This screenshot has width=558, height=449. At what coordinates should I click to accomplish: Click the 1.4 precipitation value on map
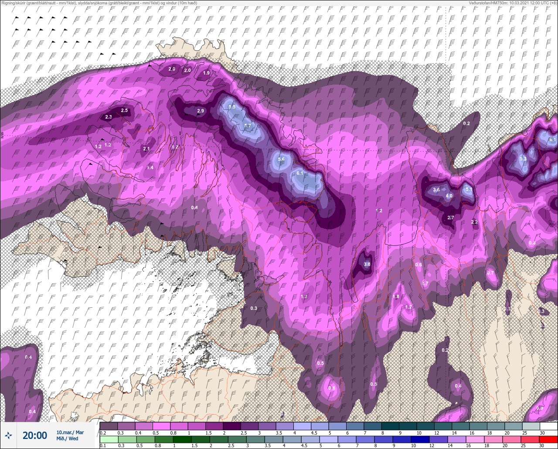150,167
